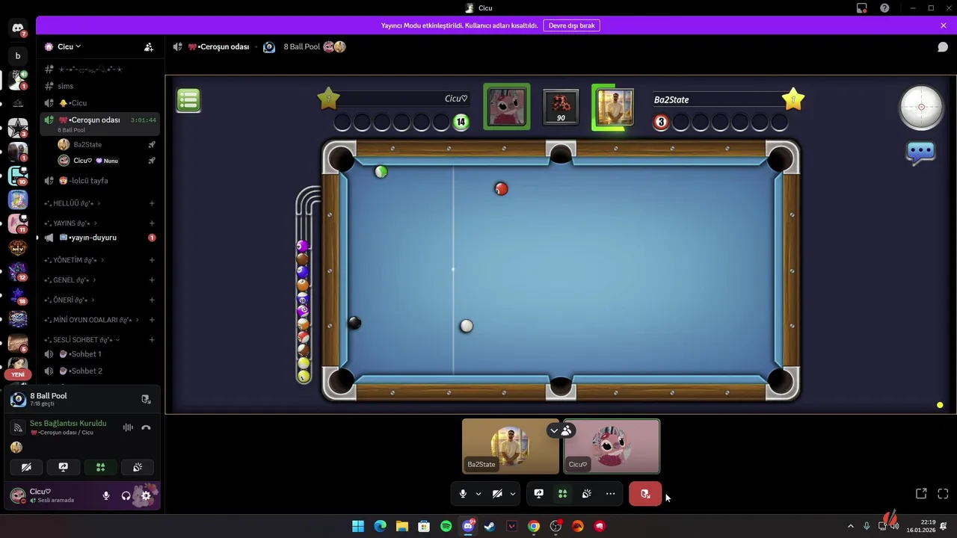
Task: Click activities button in call controls bar
Action: (x=562, y=494)
